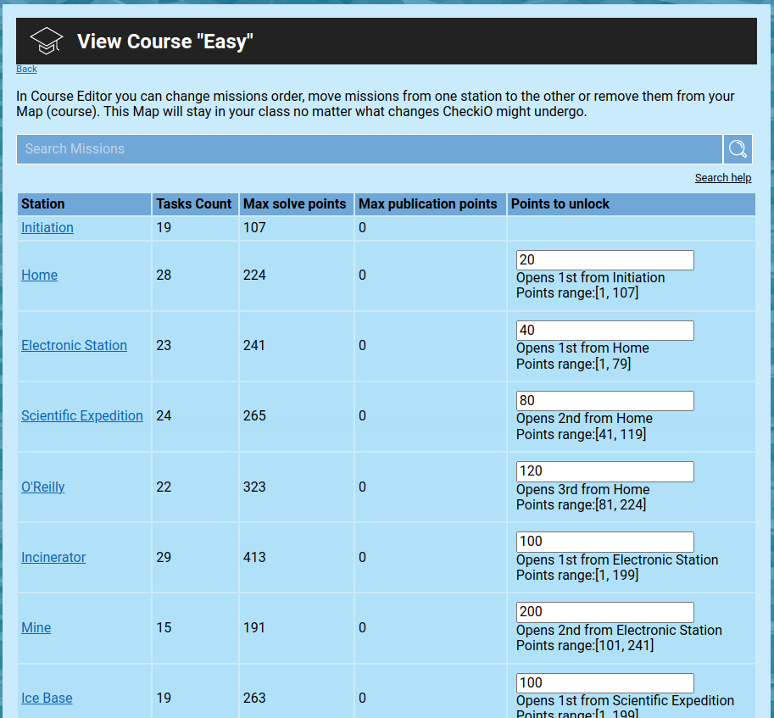
Task: Select Electronic Station's max solve points 241
Action: click(254, 345)
